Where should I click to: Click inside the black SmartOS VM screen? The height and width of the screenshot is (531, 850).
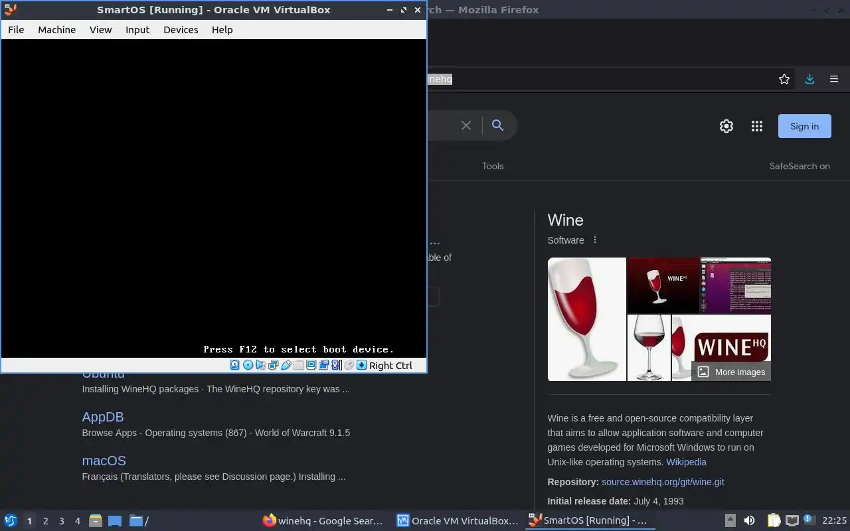tap(213, 198)
